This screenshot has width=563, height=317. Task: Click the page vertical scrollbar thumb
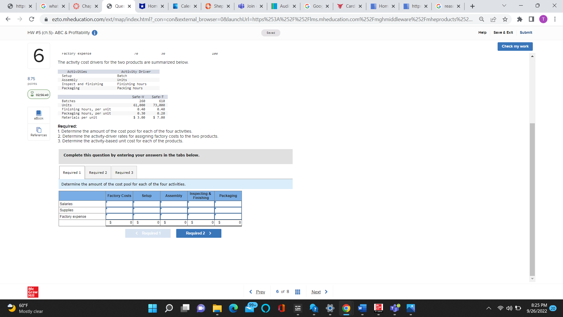(532, 200)
